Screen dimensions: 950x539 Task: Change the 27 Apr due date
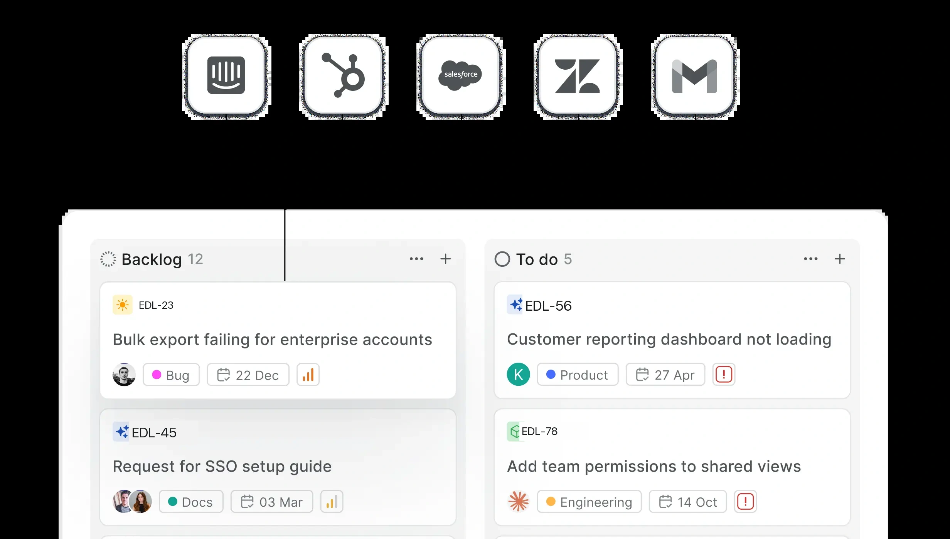pos(665,374)
